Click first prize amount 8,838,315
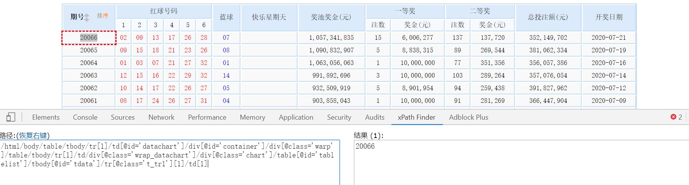Image resolution: width=689 pixels, height=185 pixels. click(x=418, y=50)
